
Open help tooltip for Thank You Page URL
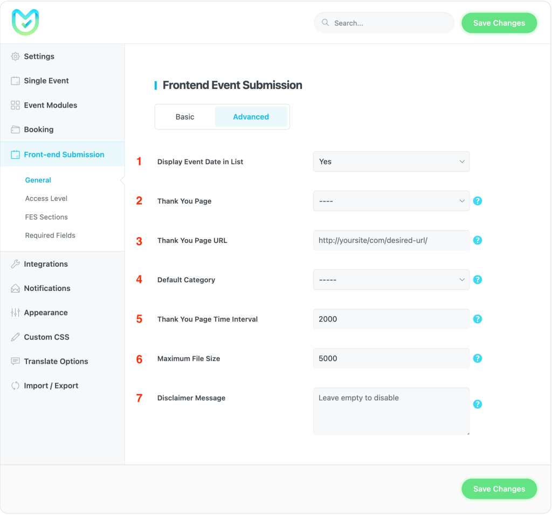point(478,240)
